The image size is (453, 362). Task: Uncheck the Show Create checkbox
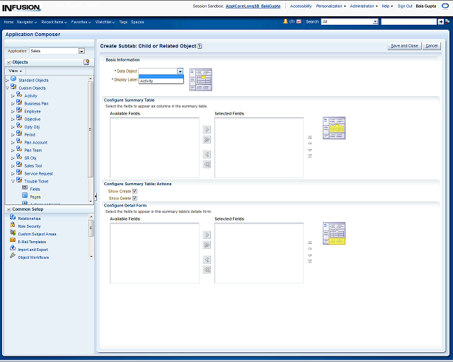(134, 191)
